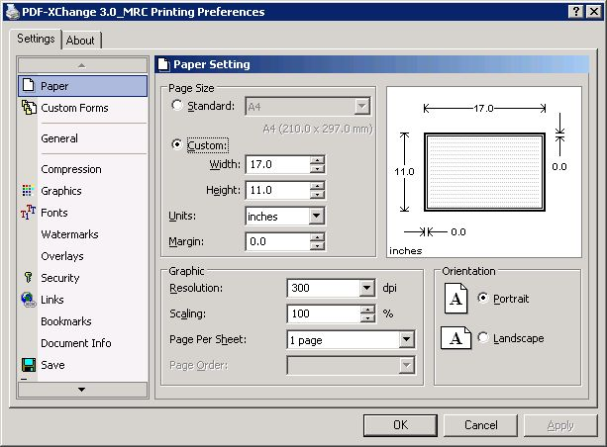Select the Security sidebar label
Image resolution: width=607 pixels, height=447 pixels.
[60, 278]
